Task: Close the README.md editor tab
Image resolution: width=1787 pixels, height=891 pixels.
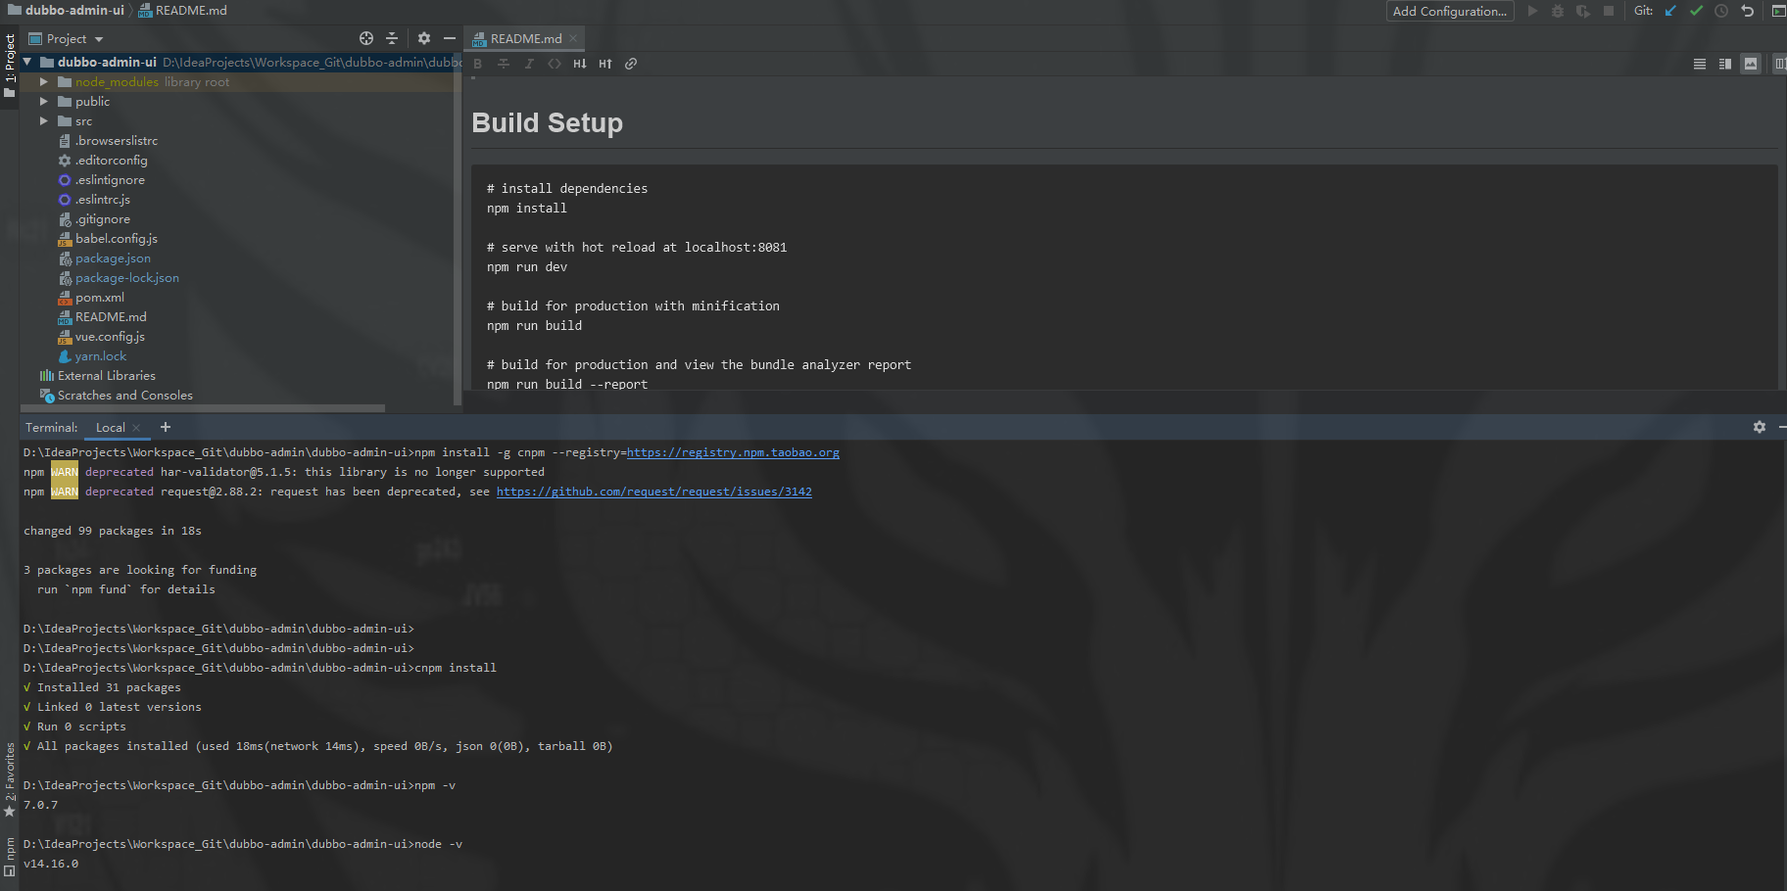Action: (574, 38)
